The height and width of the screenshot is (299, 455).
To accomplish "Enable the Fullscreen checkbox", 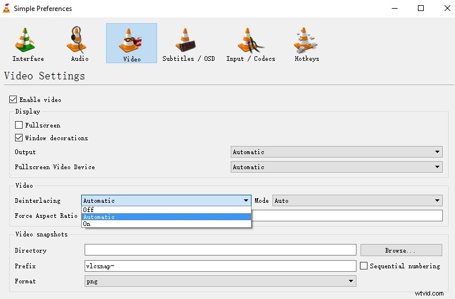I will click(19, 125).
